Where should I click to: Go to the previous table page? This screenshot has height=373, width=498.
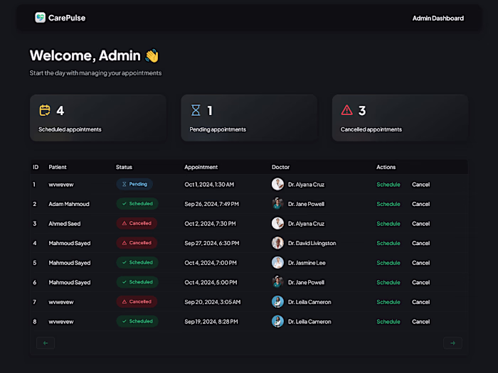46,343
